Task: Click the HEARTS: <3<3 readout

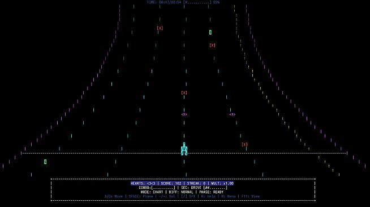Action: pyautogui.click(x=143, y=183)
